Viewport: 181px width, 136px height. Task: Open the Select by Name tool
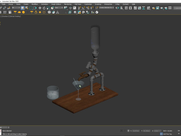click(x=27, y=8)
